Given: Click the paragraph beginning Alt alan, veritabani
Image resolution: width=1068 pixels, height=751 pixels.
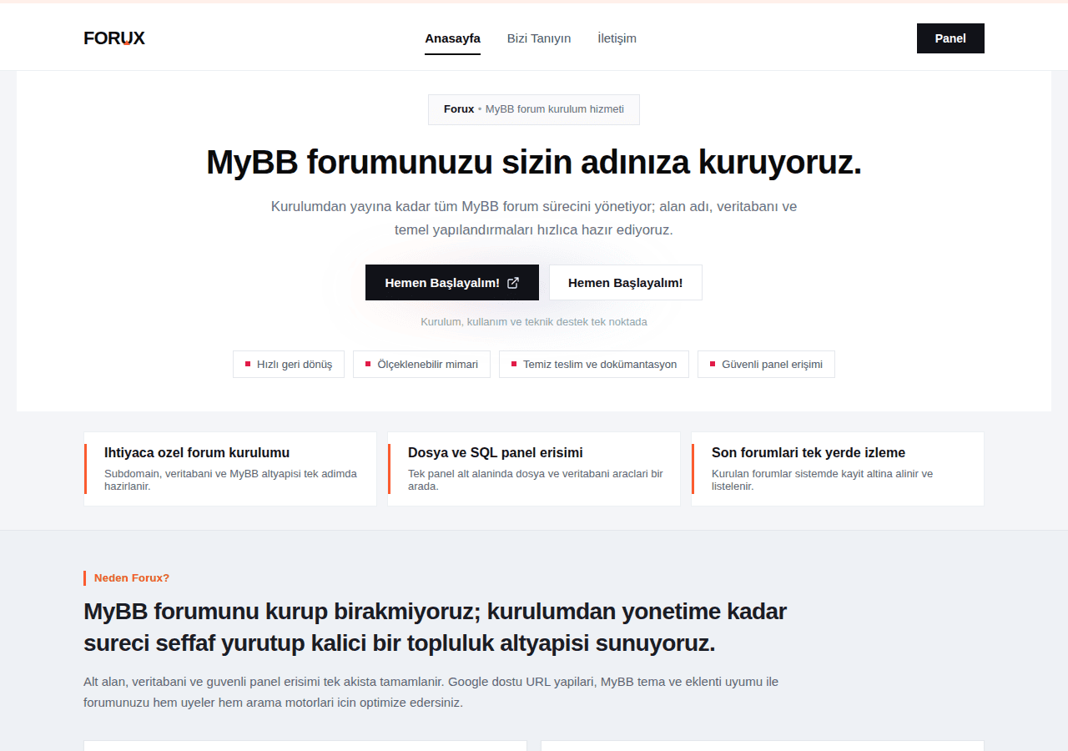Looking at the screenshot, I should click(431, 692).
